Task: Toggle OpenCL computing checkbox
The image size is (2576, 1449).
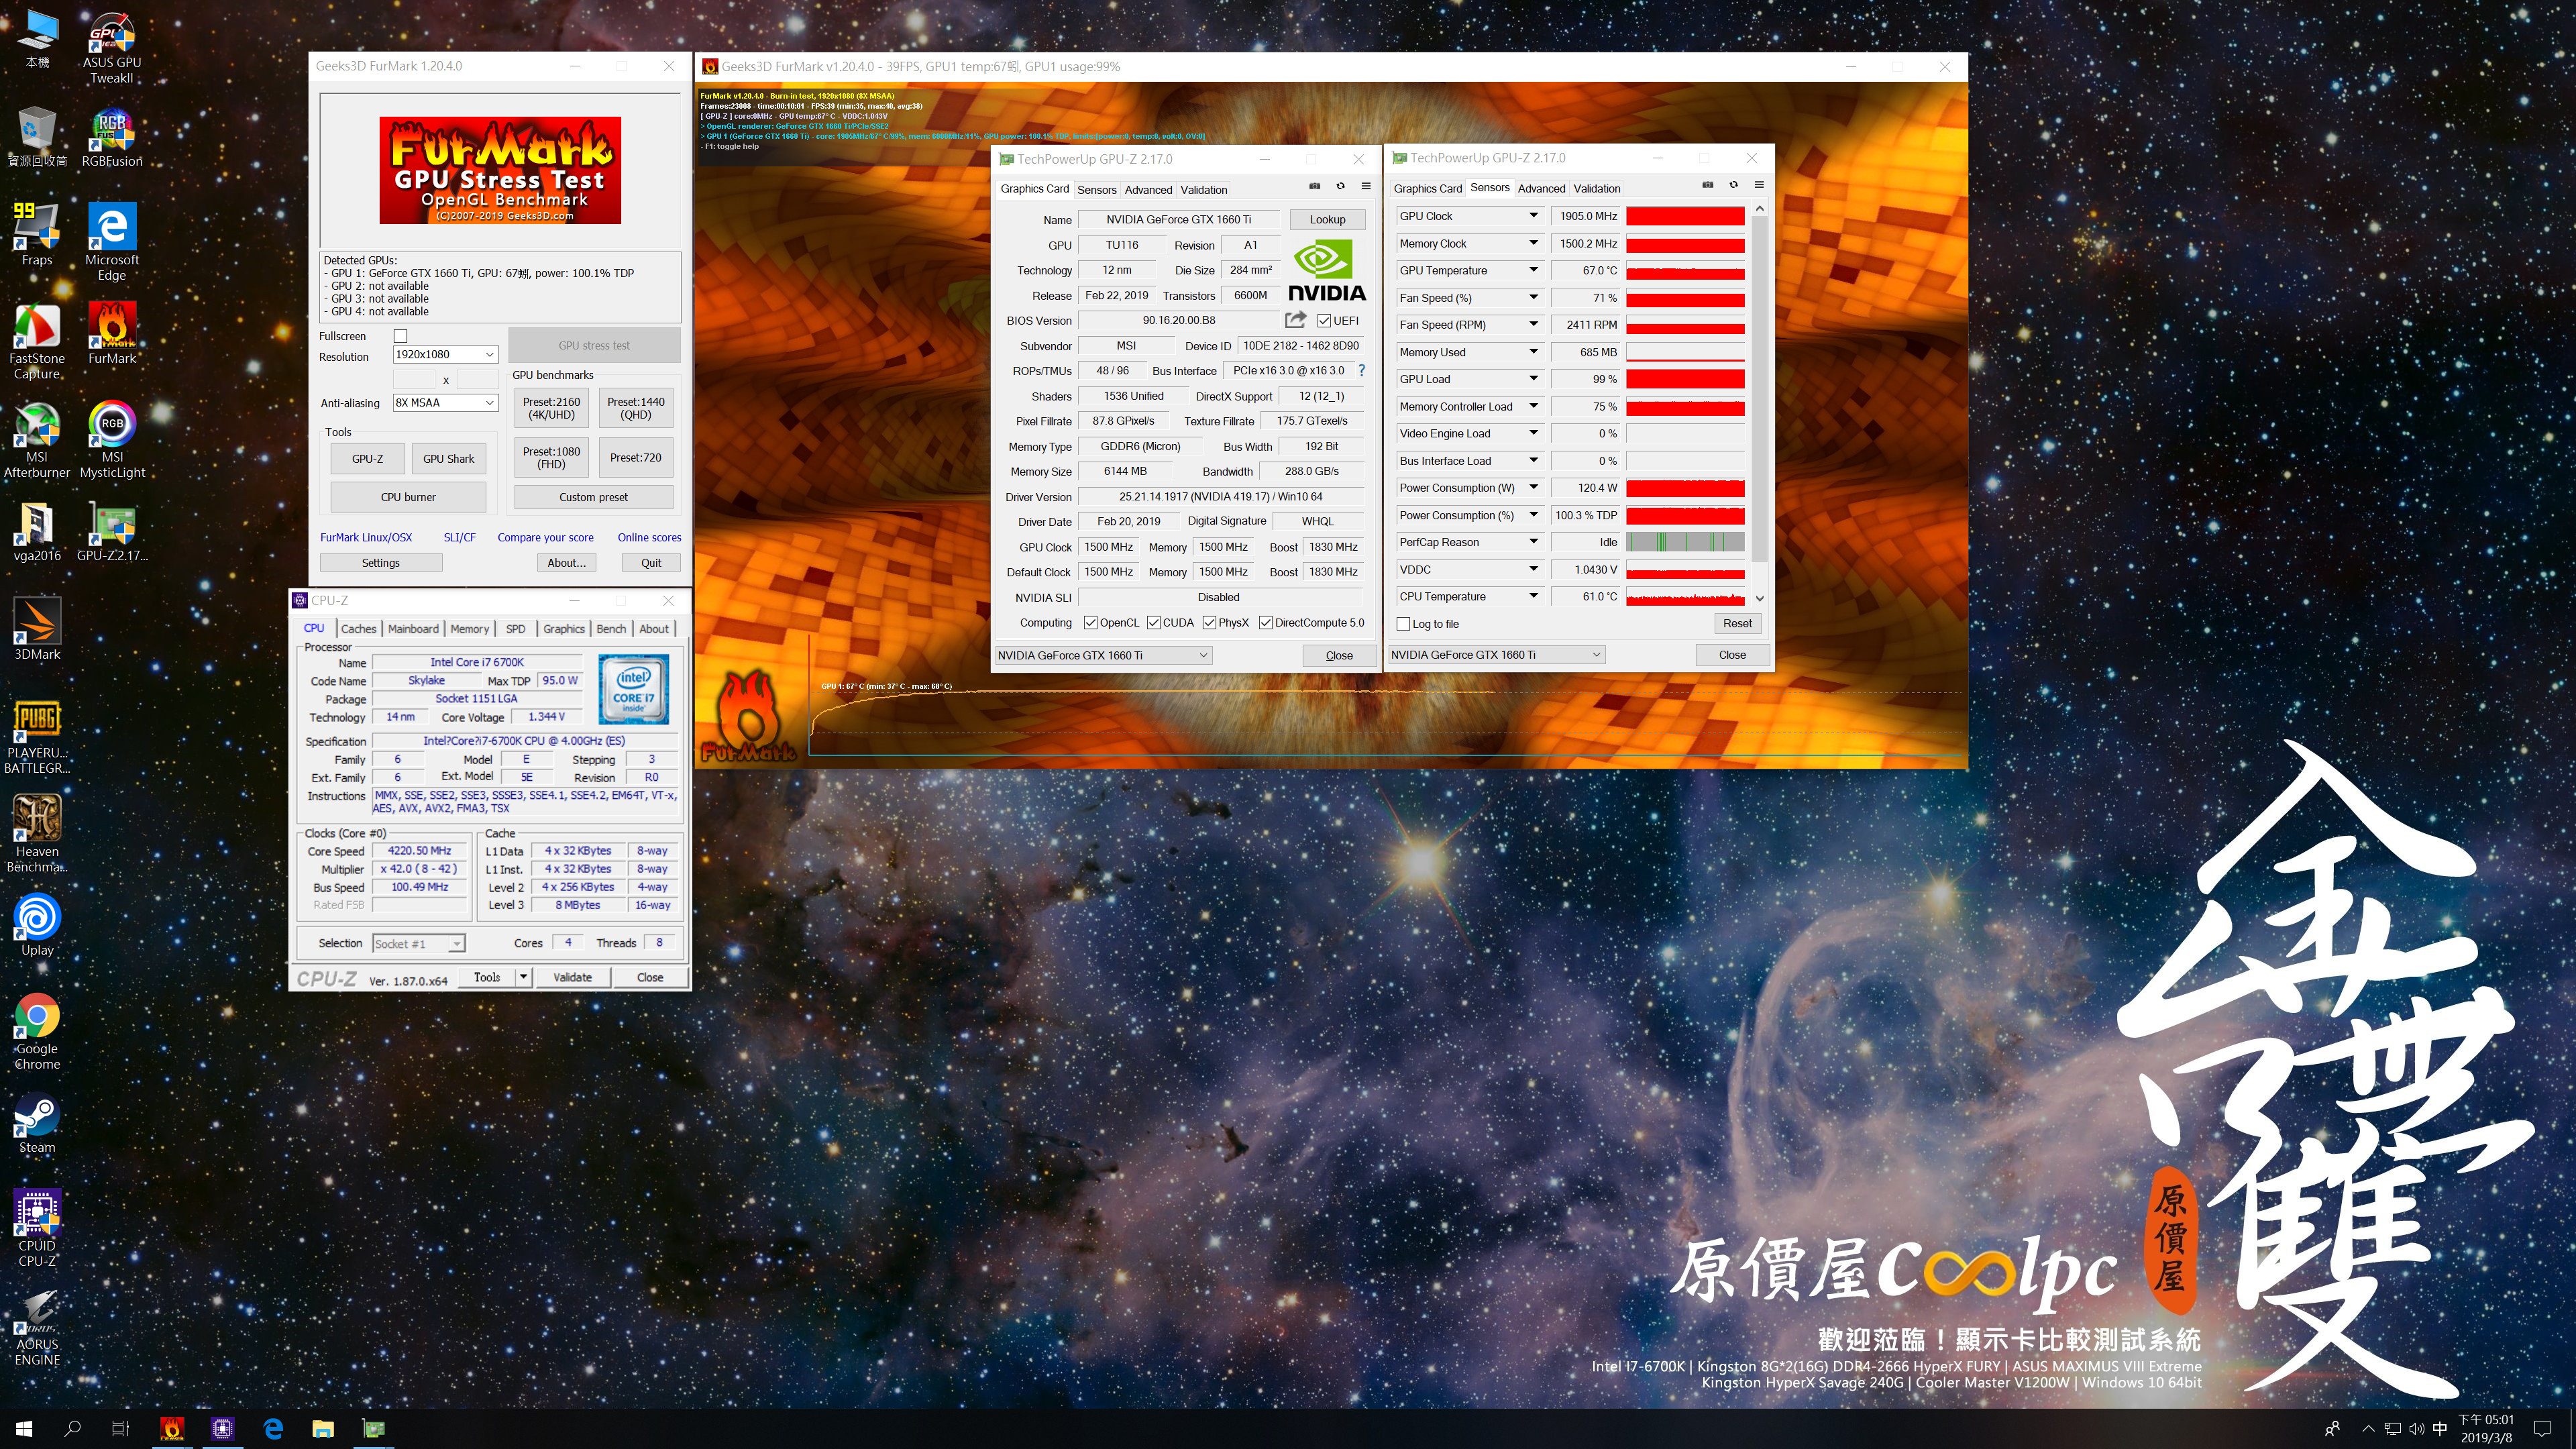Action: coord(1091,623)
